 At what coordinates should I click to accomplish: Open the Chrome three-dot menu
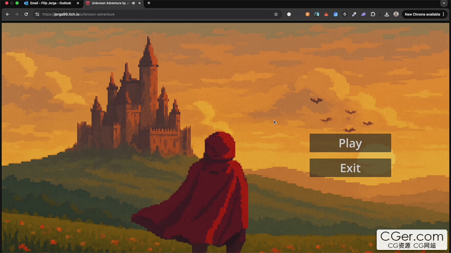click(x=444, y=14)
